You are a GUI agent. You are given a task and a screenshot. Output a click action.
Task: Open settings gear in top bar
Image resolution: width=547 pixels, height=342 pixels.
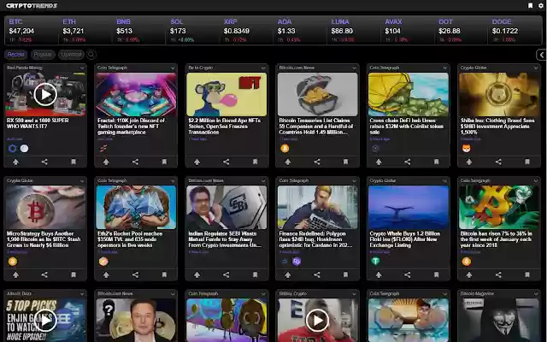click(x=541, y=6)
